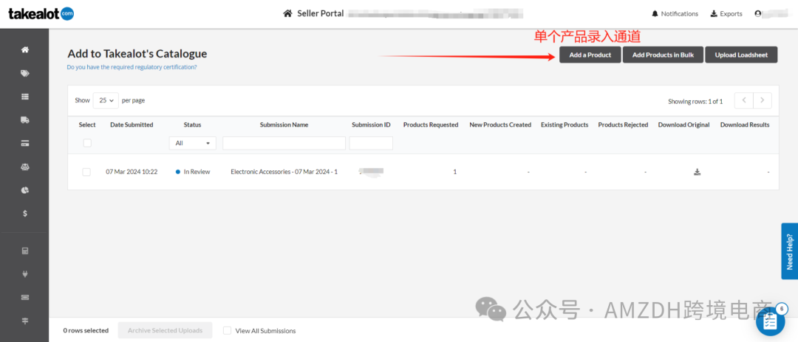The image size is (798, 342).
Task: Click the Add a Product button
Action: pos(590,55)
